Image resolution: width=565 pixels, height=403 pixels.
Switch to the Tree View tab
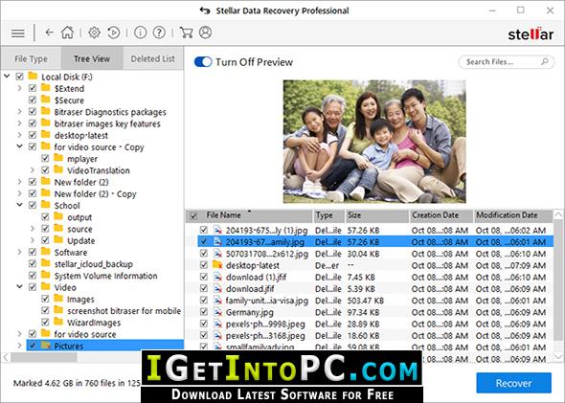(92, 58)
